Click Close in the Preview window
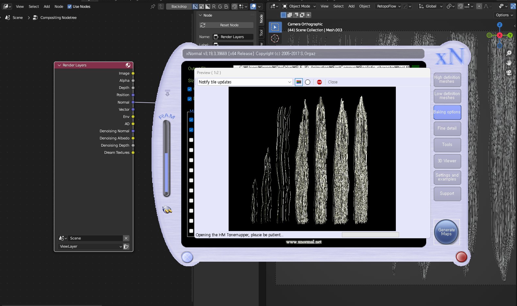Viewport: 517px width, 306px height. [333, 82]
